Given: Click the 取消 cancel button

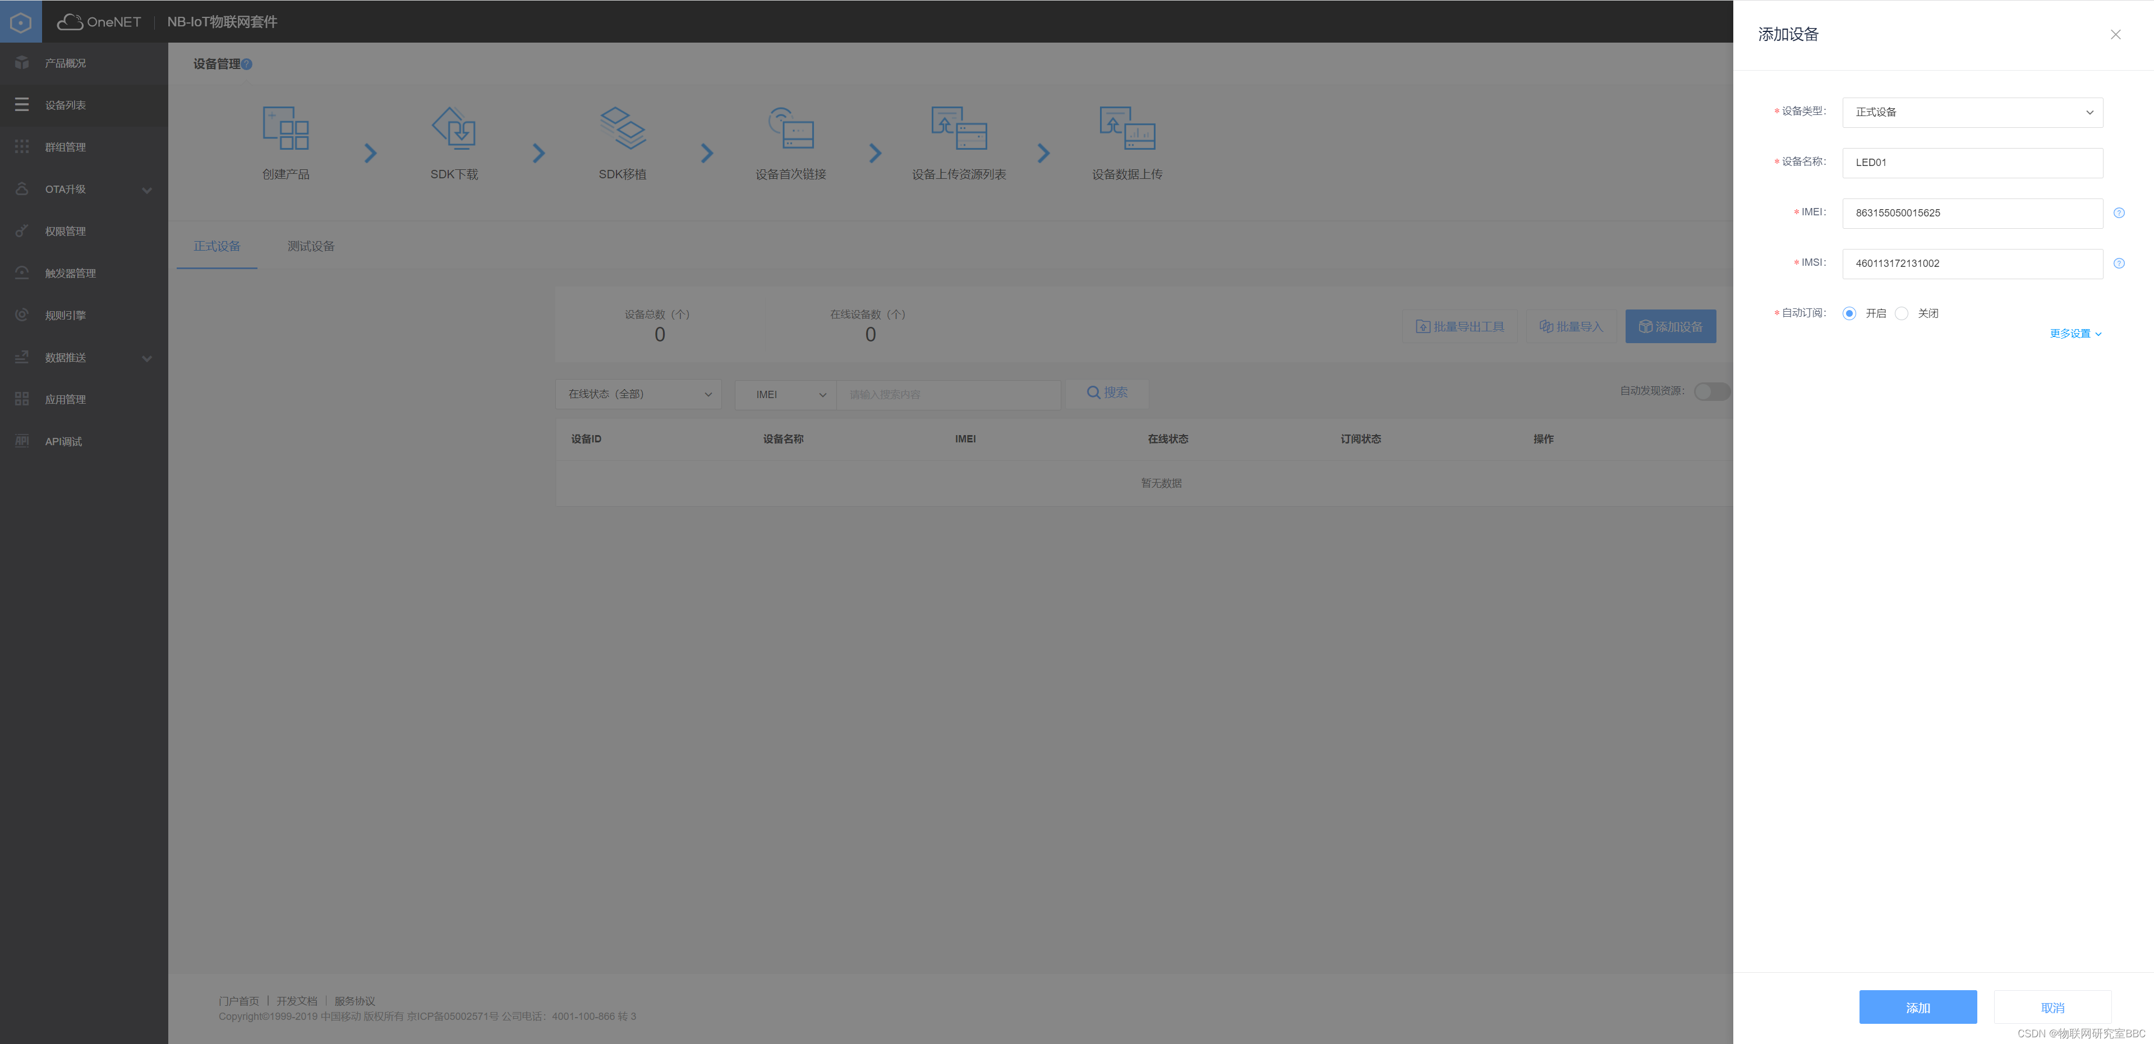Looking at the screenshot, I should tap(2052, 1007).
